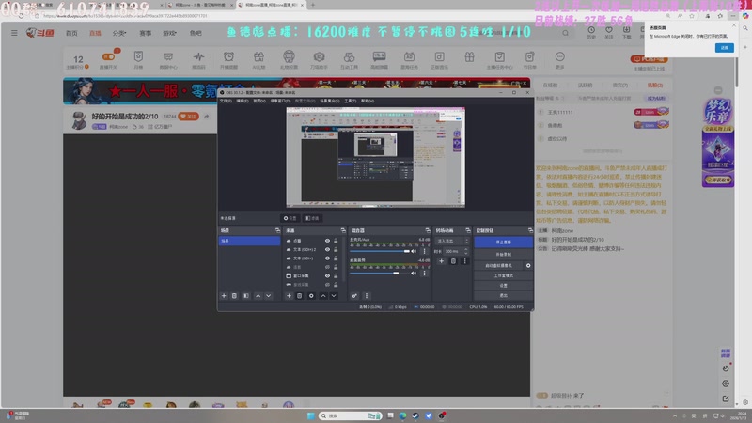Viewport: 752px width, 423px height.
Task: Pop out the OBS audio mixer dock
Action: pyautogui.click(x=428, y=230)
